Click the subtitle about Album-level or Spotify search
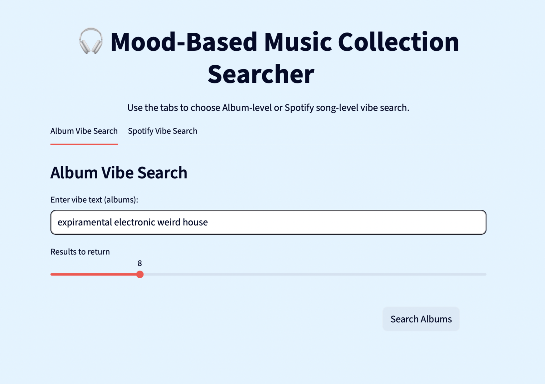Screen dimensions: 545x384 coord(268,108)
